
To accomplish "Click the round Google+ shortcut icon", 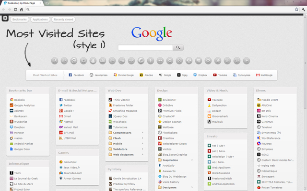I will (179, 61).
